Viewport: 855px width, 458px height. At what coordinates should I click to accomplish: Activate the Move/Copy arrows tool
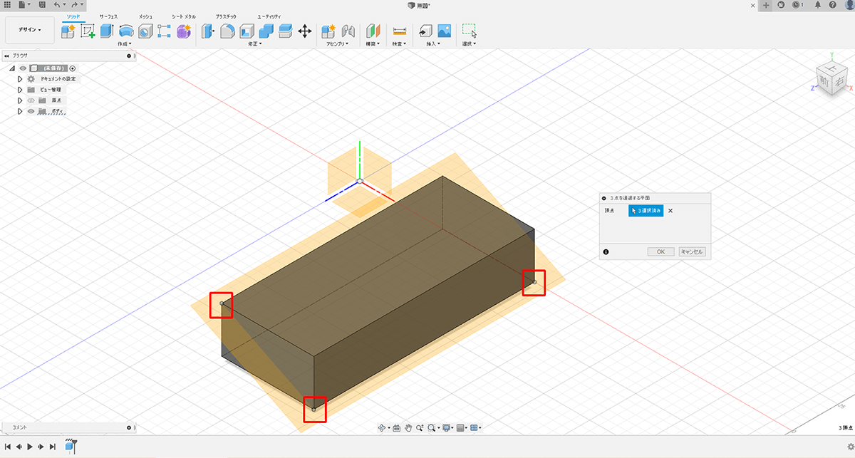coord(304,31)
